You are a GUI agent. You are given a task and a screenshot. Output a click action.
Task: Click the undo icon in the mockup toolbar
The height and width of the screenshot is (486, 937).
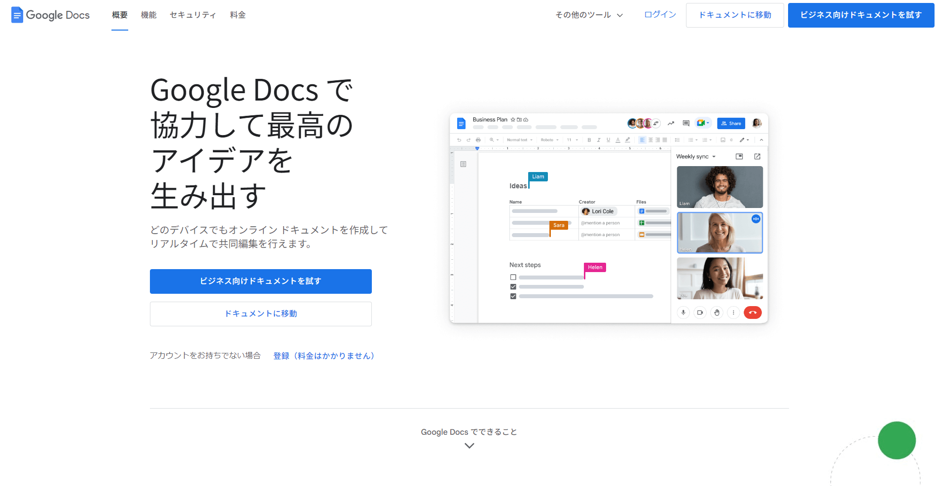click(459, 140)
